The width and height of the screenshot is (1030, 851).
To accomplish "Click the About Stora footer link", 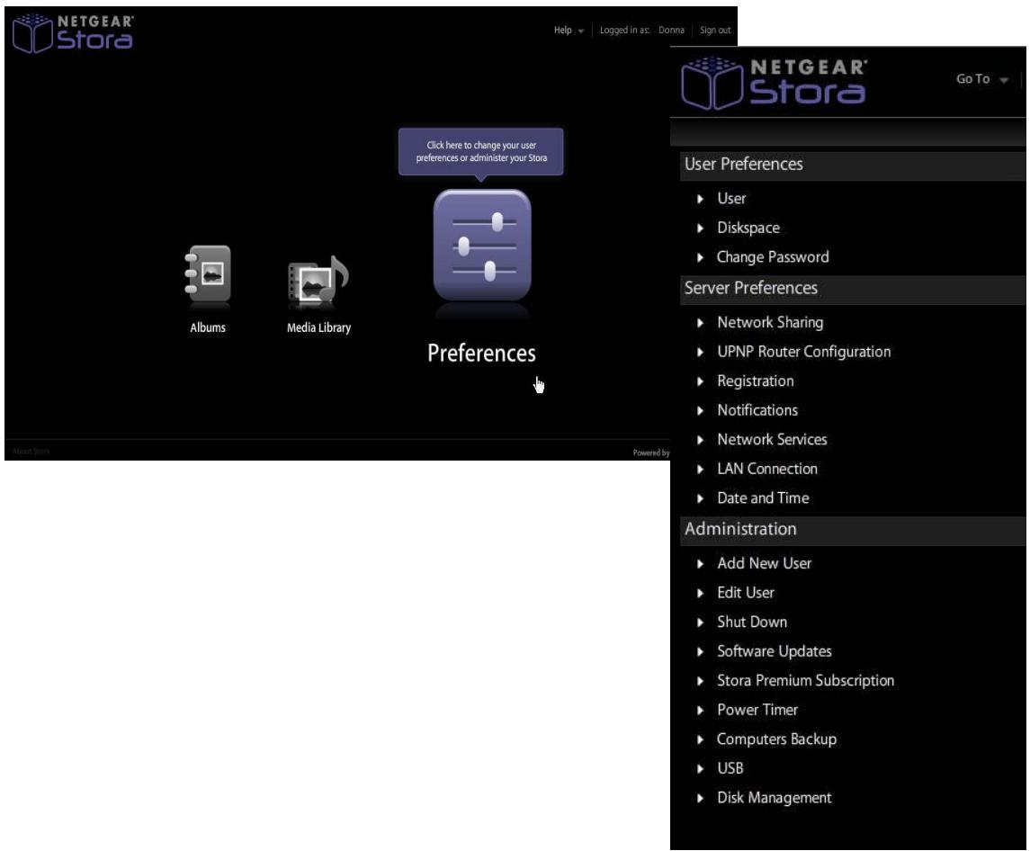I will 31,452.
